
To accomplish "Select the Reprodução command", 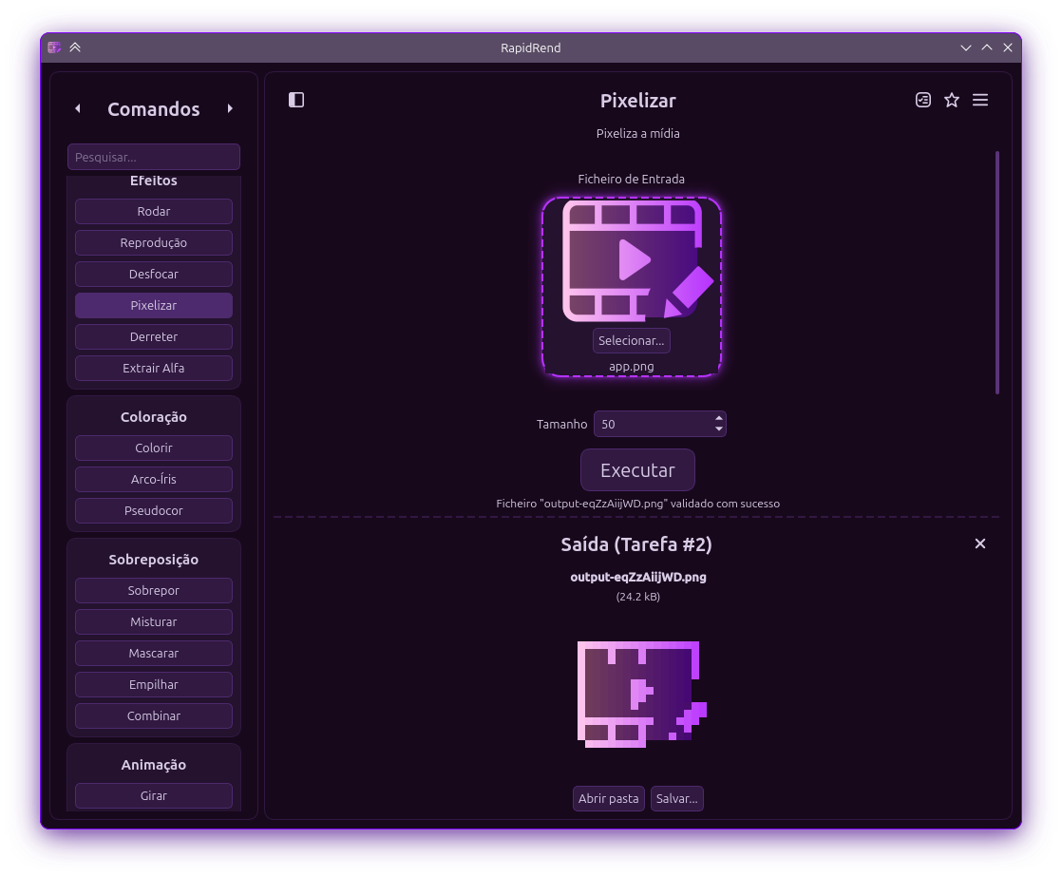I will coord(154,242).
